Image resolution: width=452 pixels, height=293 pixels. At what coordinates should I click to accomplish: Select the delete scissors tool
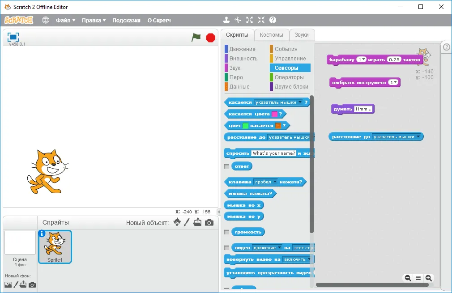tap(238, 20)
